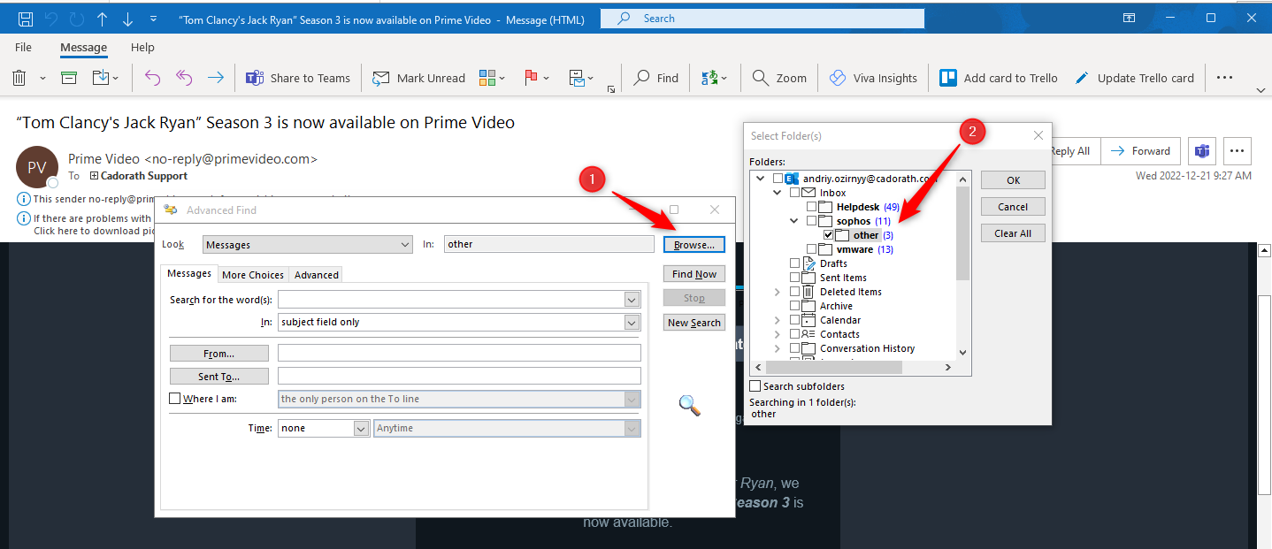Click the Reply All icon in ribbon

(184, 78)
